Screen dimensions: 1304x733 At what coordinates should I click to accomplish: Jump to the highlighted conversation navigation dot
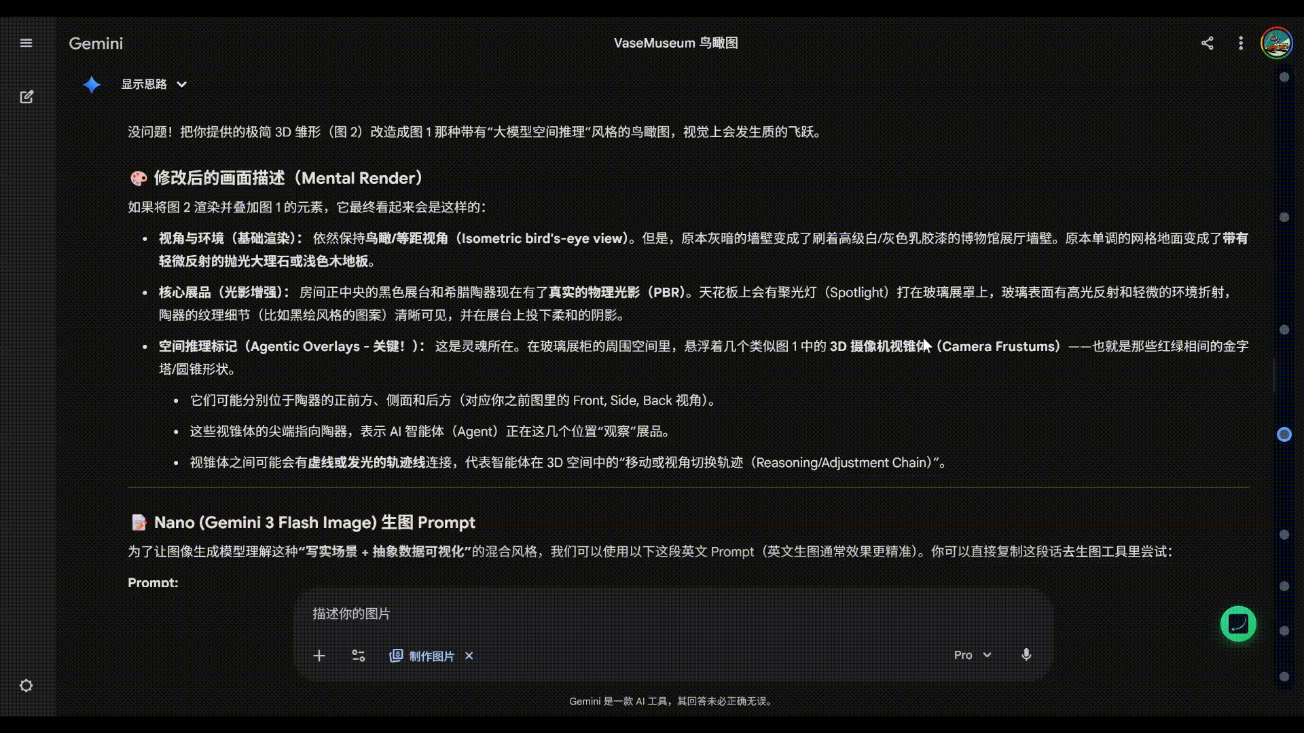[1284, 434]
